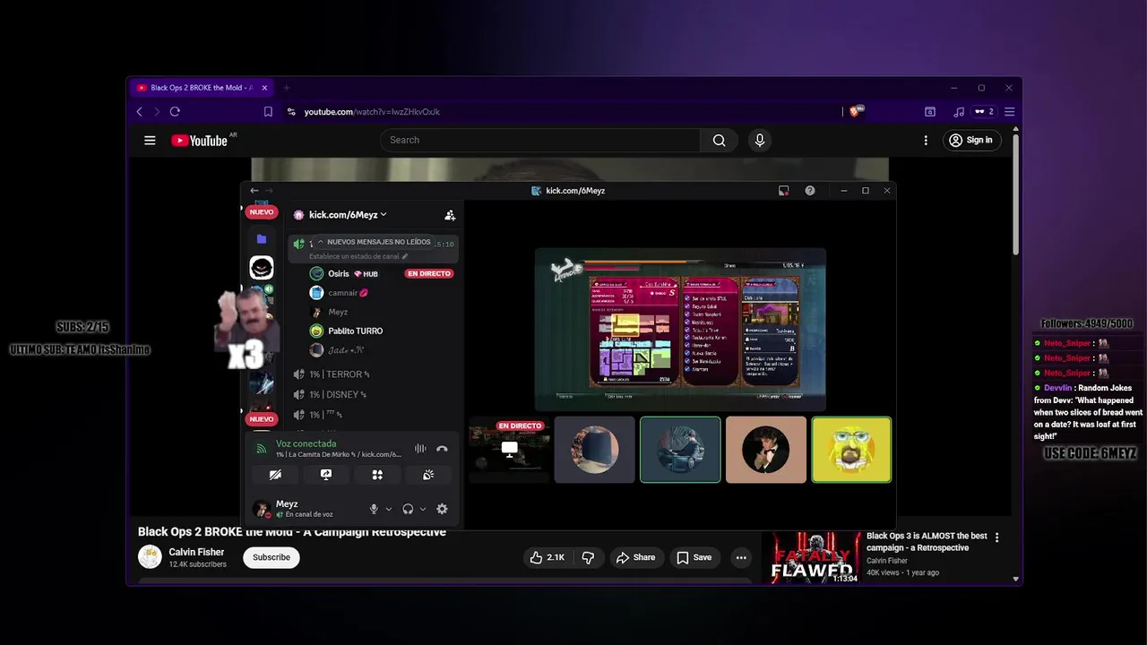Save the video to a playlist
The height and width of the screenshot is (645, 1147).
click(x=694, y=557)
